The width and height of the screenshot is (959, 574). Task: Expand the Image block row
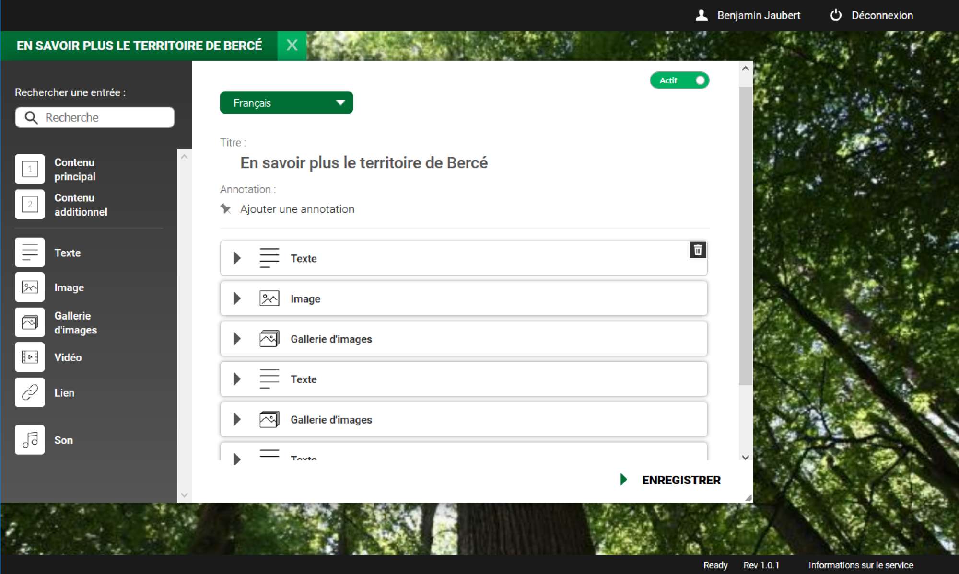point(237,298)
